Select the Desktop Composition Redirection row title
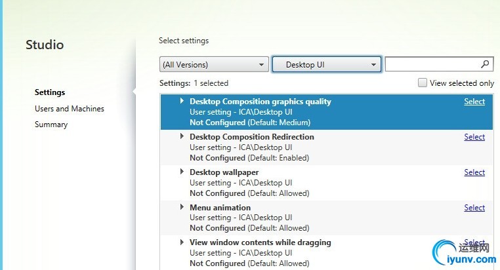The image size is (500, 270). [x=252, y=137]
